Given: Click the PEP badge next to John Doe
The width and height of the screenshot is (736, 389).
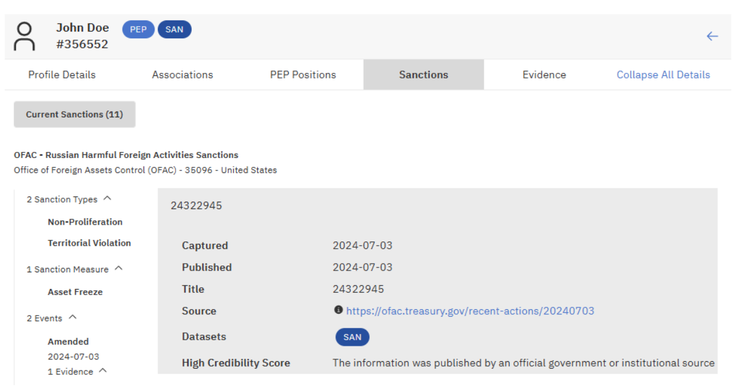Looking at the screenshot, I should pyautogui.click(x=138, y=30).
